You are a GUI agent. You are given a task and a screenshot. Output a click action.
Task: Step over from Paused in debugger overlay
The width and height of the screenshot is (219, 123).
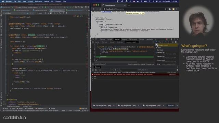(x=143, y=13)
